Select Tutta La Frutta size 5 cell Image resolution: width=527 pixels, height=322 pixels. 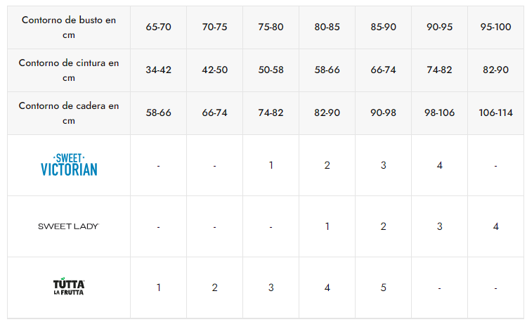click(383, 288)
